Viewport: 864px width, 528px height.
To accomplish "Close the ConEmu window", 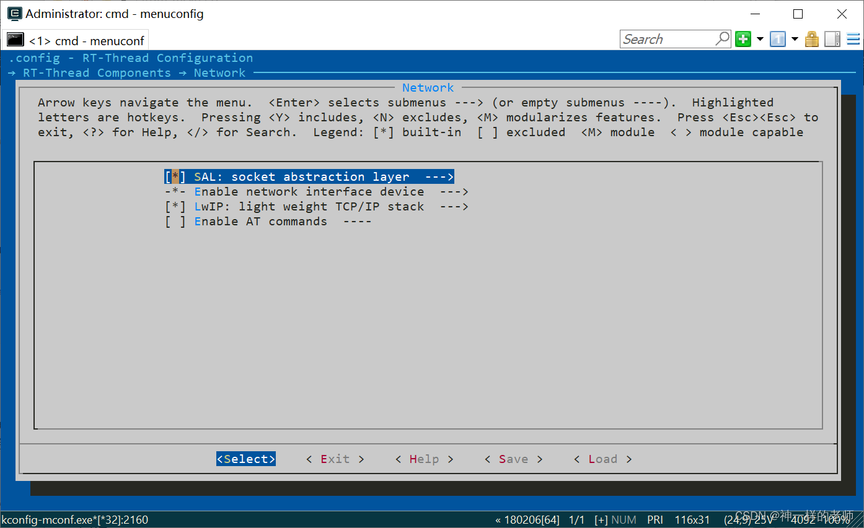I will [842, 14].
